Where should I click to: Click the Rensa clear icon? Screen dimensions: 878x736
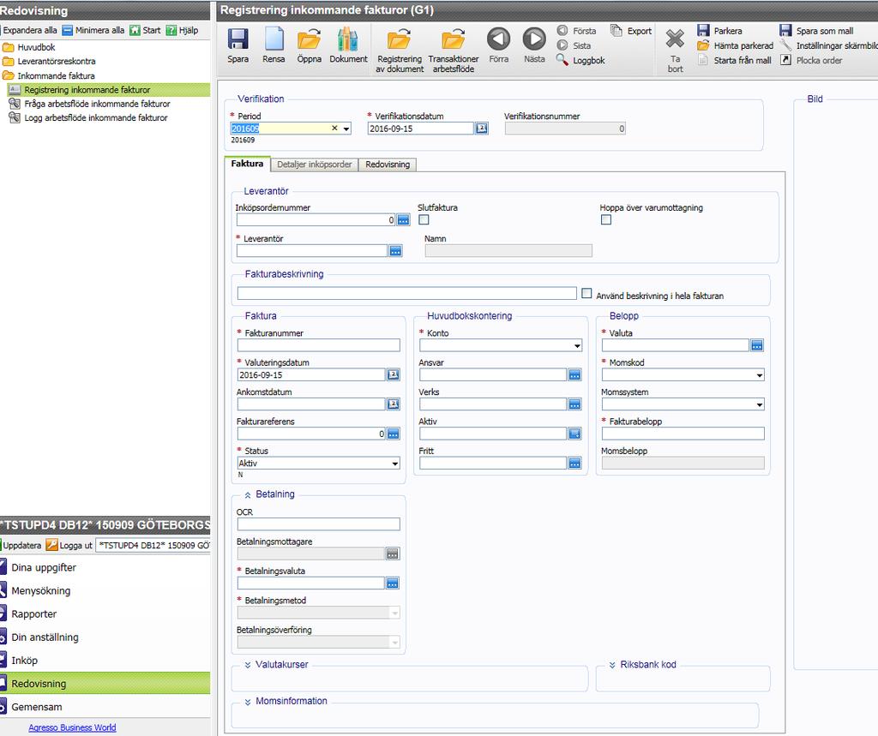pyautogui.click(x=274, y=39)
